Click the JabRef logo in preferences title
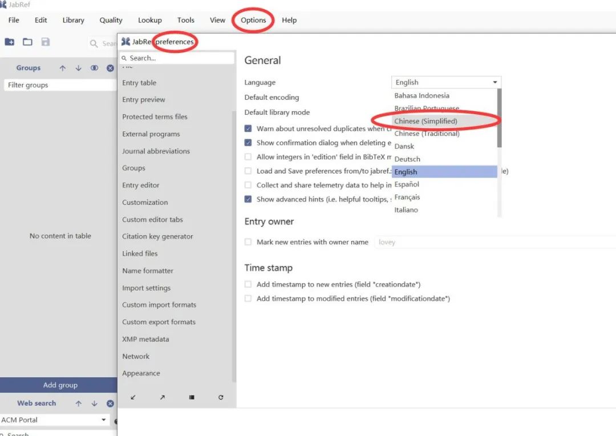Screen dimensions: 616x436 [125, 41]
